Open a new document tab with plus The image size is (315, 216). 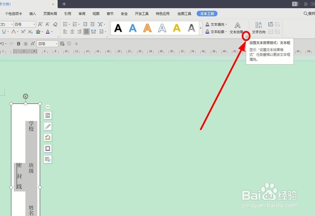click(64, 4)
